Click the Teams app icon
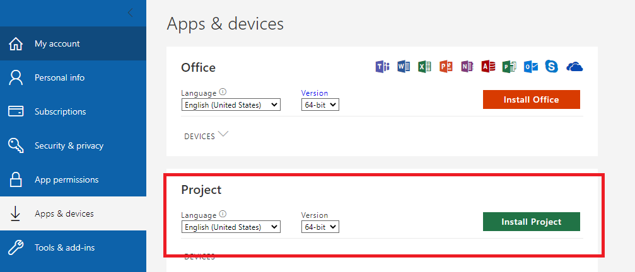This screenshot has width=635, height=272. pyautogui.click(x=382, y=66)
